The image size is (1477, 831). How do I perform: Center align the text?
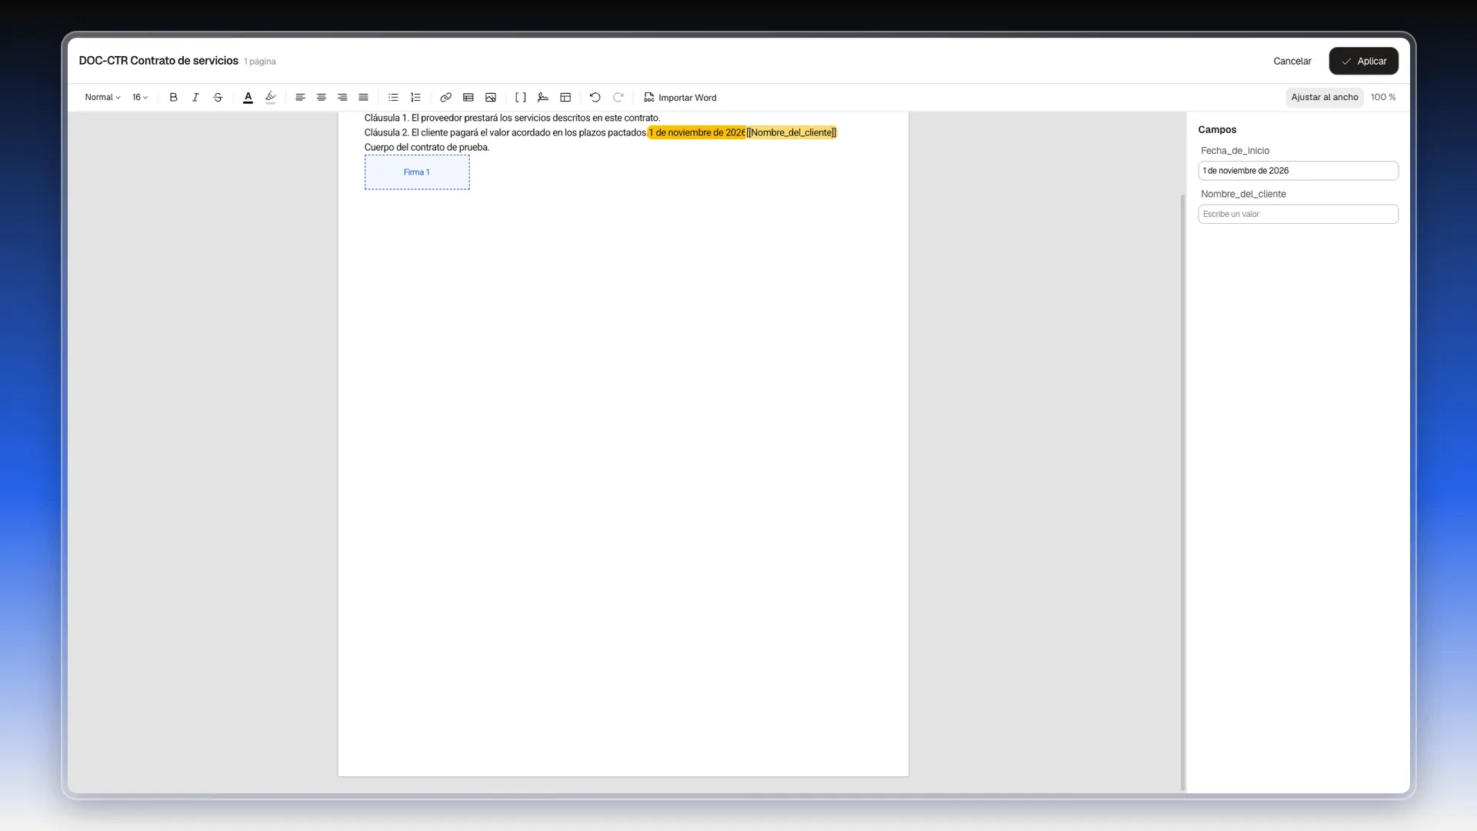(322, 98)
